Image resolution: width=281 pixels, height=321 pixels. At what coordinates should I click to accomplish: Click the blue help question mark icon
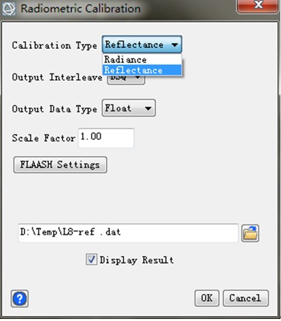point(20,299)
